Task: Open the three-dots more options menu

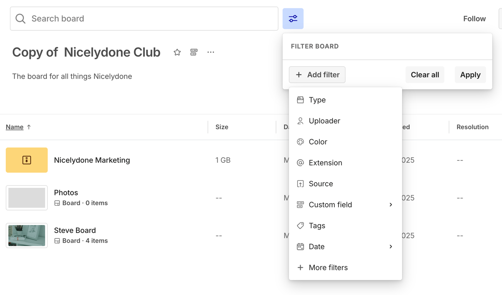Action: [x=211, y=52]
